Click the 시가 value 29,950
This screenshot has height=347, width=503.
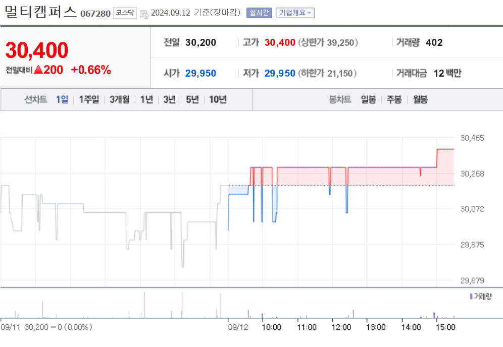click(x=200, y=73)
